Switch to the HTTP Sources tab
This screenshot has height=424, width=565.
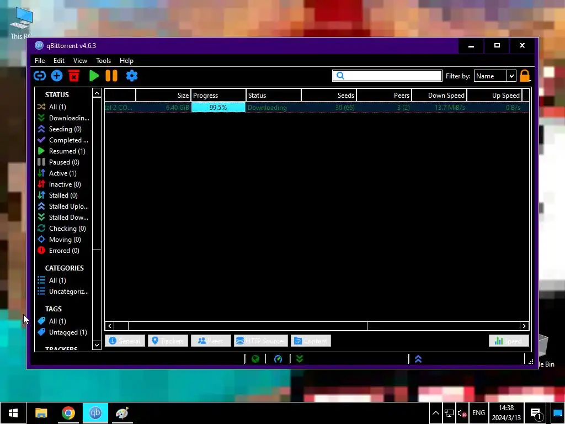pos(261,341)
